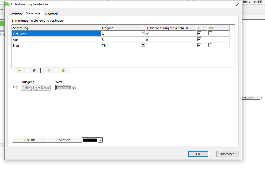Cancel with the Abbrechen button
This screenshot has height=170, width=265.
click(x=227, y=154)
